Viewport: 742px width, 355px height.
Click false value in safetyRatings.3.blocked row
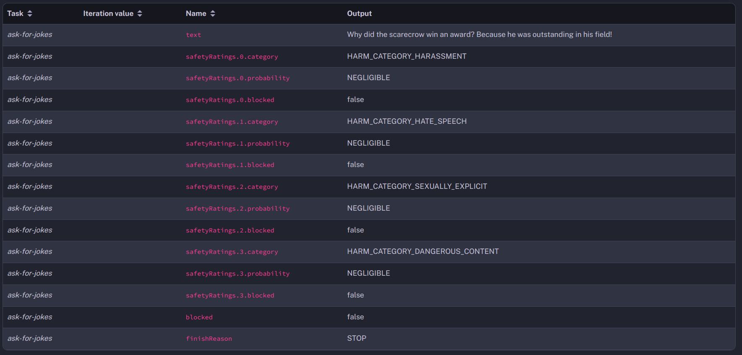click(x=355, y=295)
